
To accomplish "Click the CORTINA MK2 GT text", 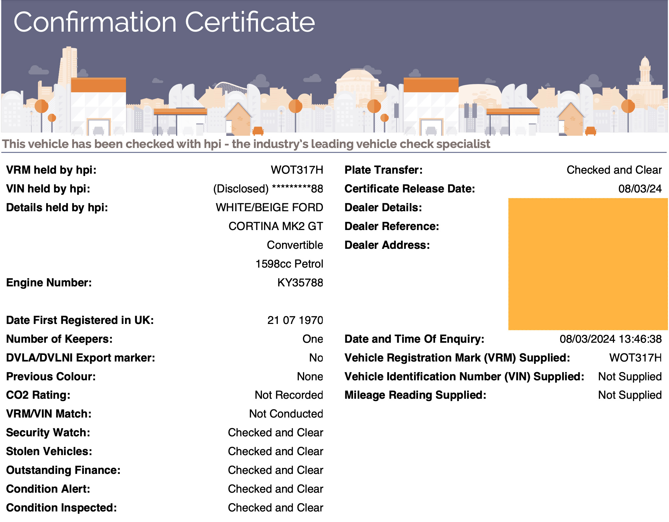I will pyautogui.click(x=276, y=226).
